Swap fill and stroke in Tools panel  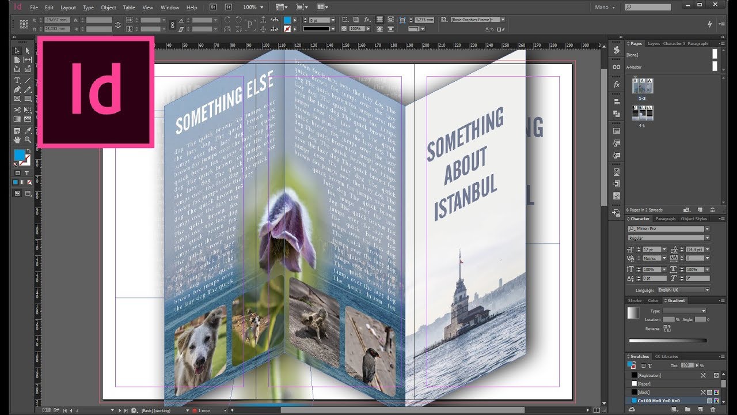coord(29,151)
